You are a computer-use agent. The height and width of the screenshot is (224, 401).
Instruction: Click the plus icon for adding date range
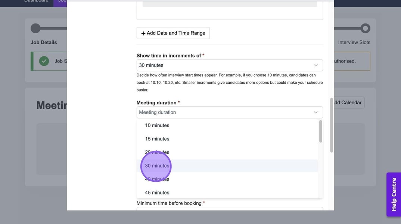pyautogui.click(x=143, y=33)
